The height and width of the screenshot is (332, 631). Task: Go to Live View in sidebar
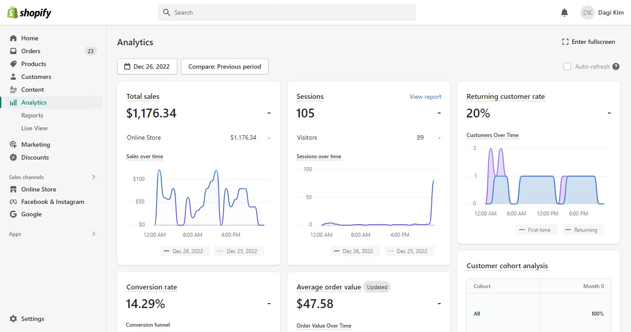point(35,128)
